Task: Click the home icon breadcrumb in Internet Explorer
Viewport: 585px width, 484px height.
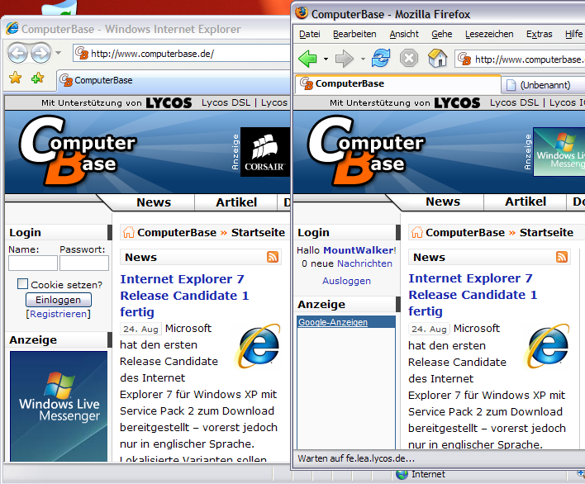Action: click(x=128, y=232)
